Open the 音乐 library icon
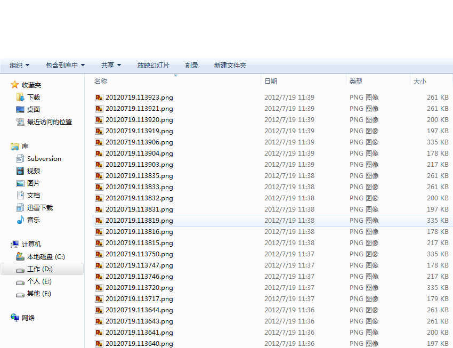453x348 pixels. (20, 220)
